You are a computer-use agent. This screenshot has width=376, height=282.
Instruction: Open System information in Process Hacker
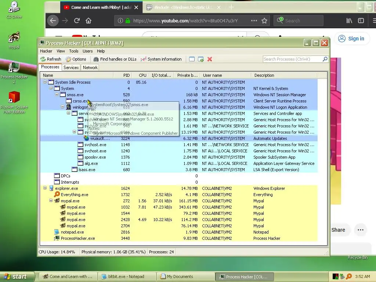pyautogui.click(x=161, y=59)
